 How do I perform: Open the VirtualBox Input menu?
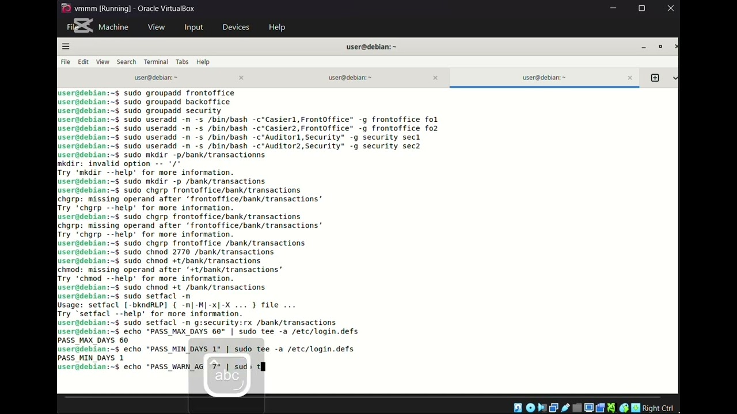[x=193, y=27]
